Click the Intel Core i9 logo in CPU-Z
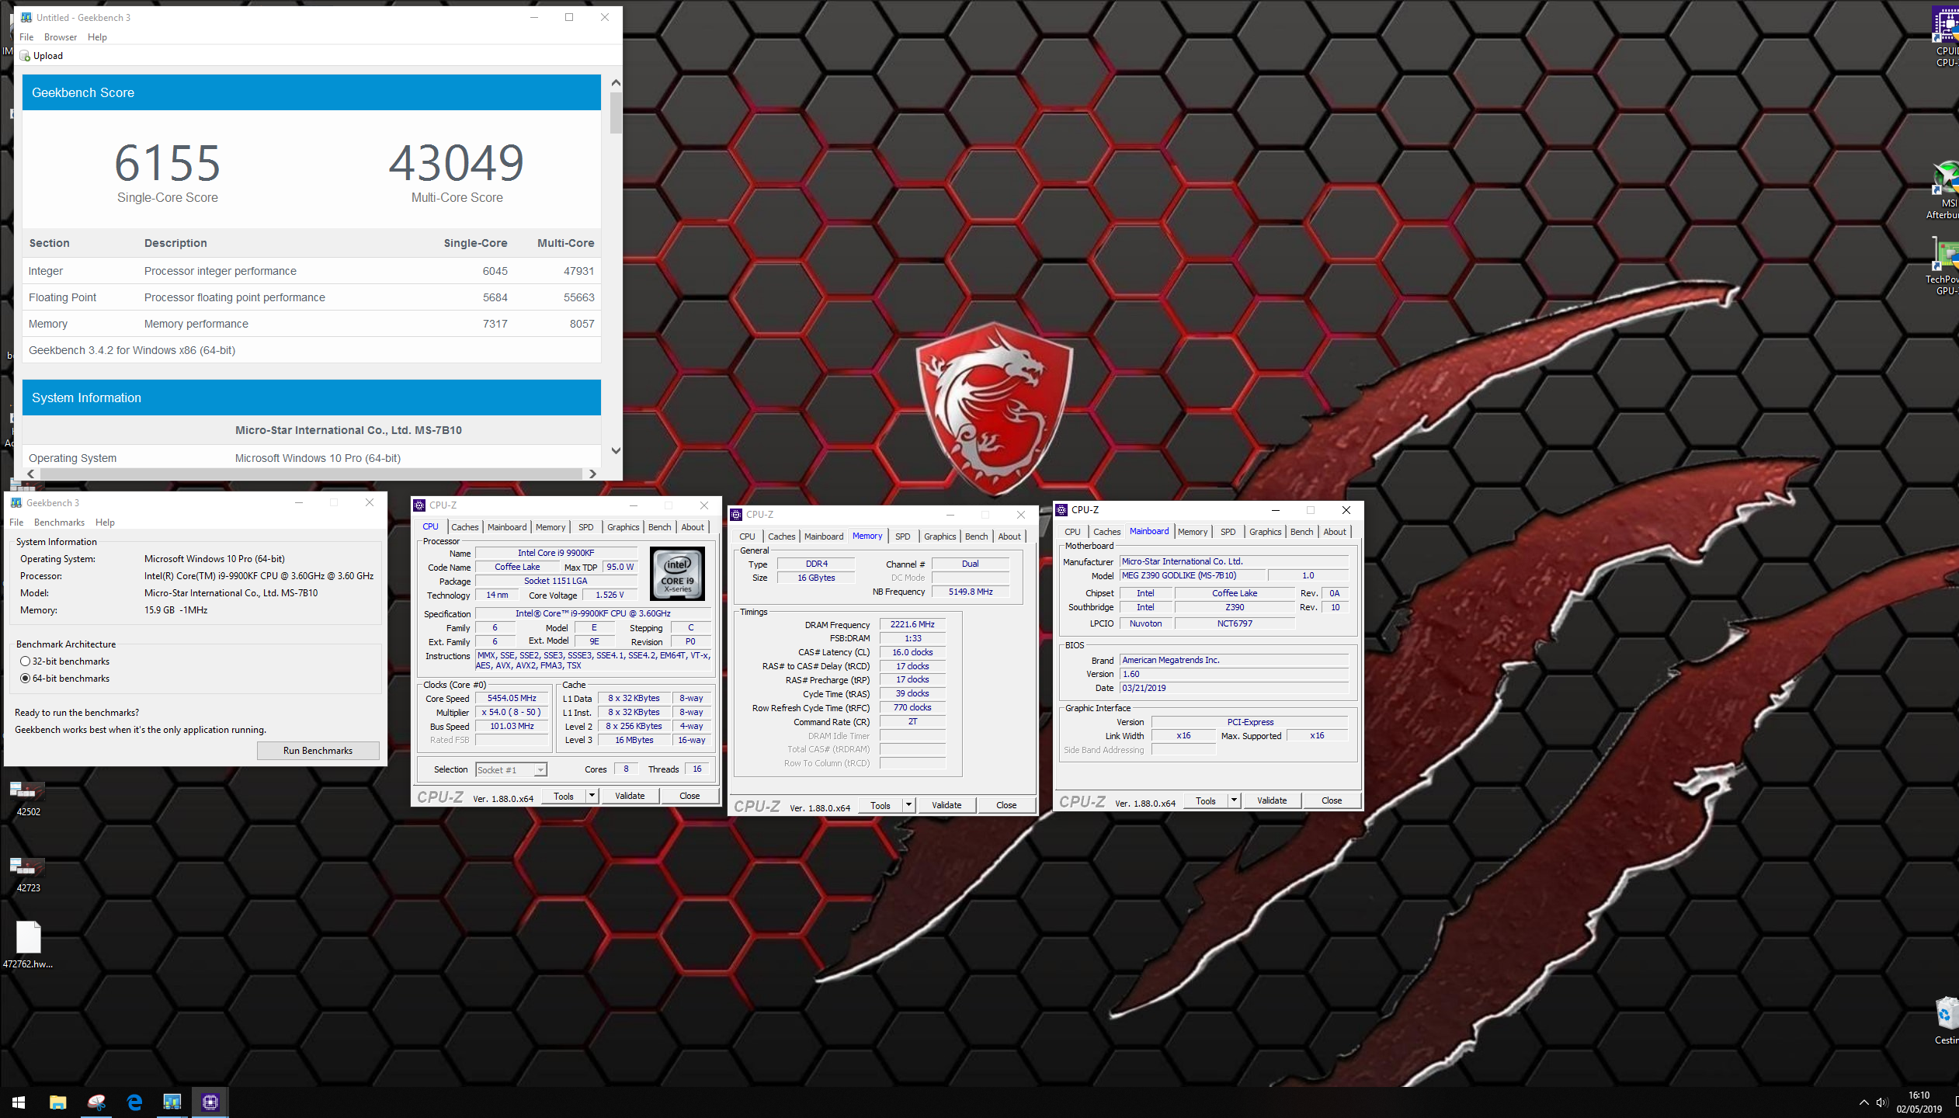The width and height of the screenshot is (1959, 1118). 677,574
